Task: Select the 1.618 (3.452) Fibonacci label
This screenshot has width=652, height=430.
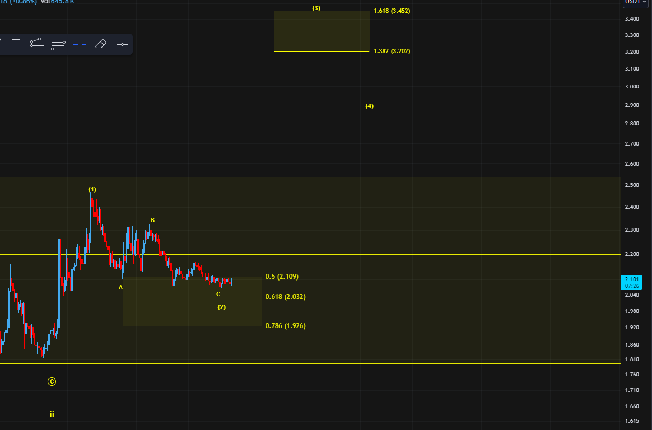Action: [x=392, y=11]
